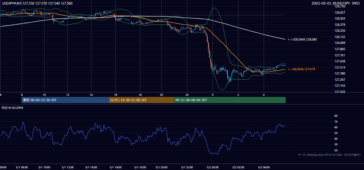
Task: Click hour label 14 under the price chart
Action: [x=91, y=95]
